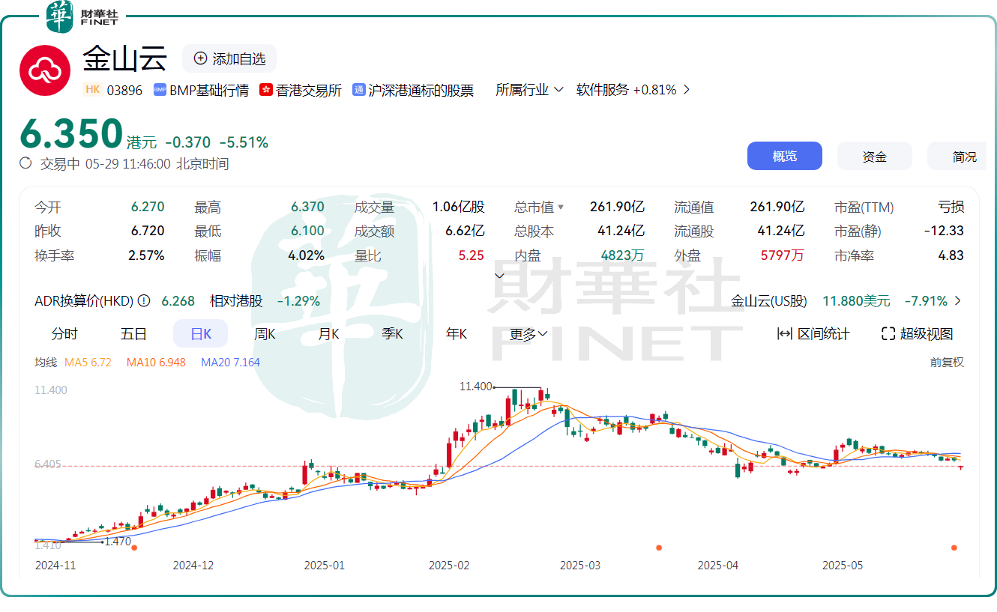Select the 五日 chart tab
Screen dimensions: 997x612
click(x=133, y=334)
